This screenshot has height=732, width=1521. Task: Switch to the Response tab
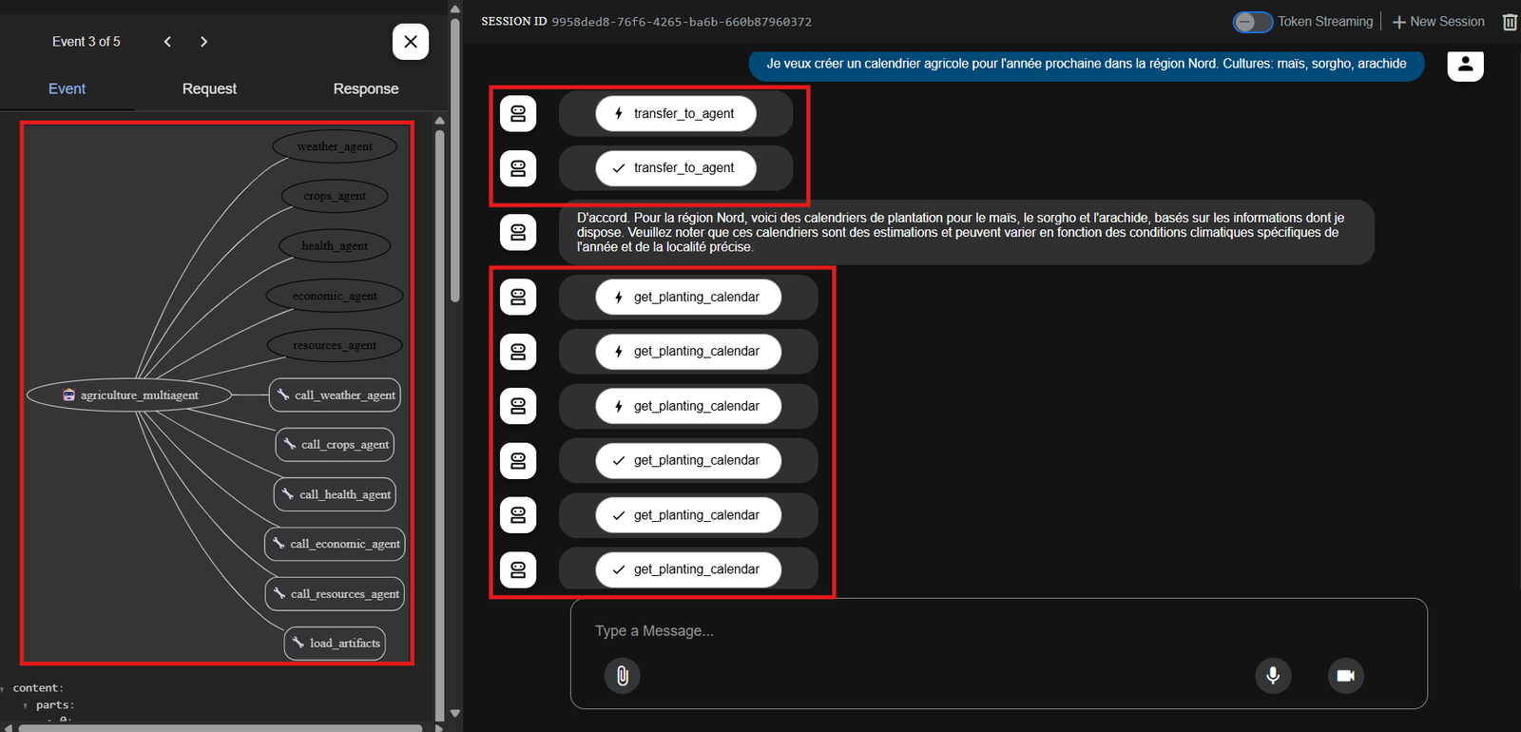[x=365, y=88]
